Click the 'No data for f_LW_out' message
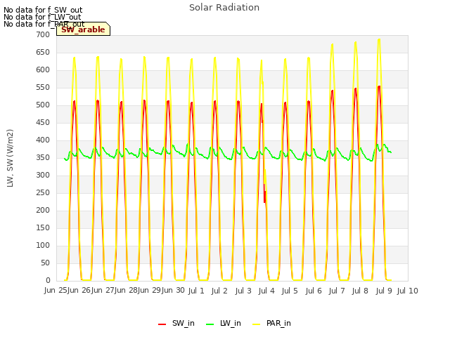450x337 pixels. coord(42,17)
